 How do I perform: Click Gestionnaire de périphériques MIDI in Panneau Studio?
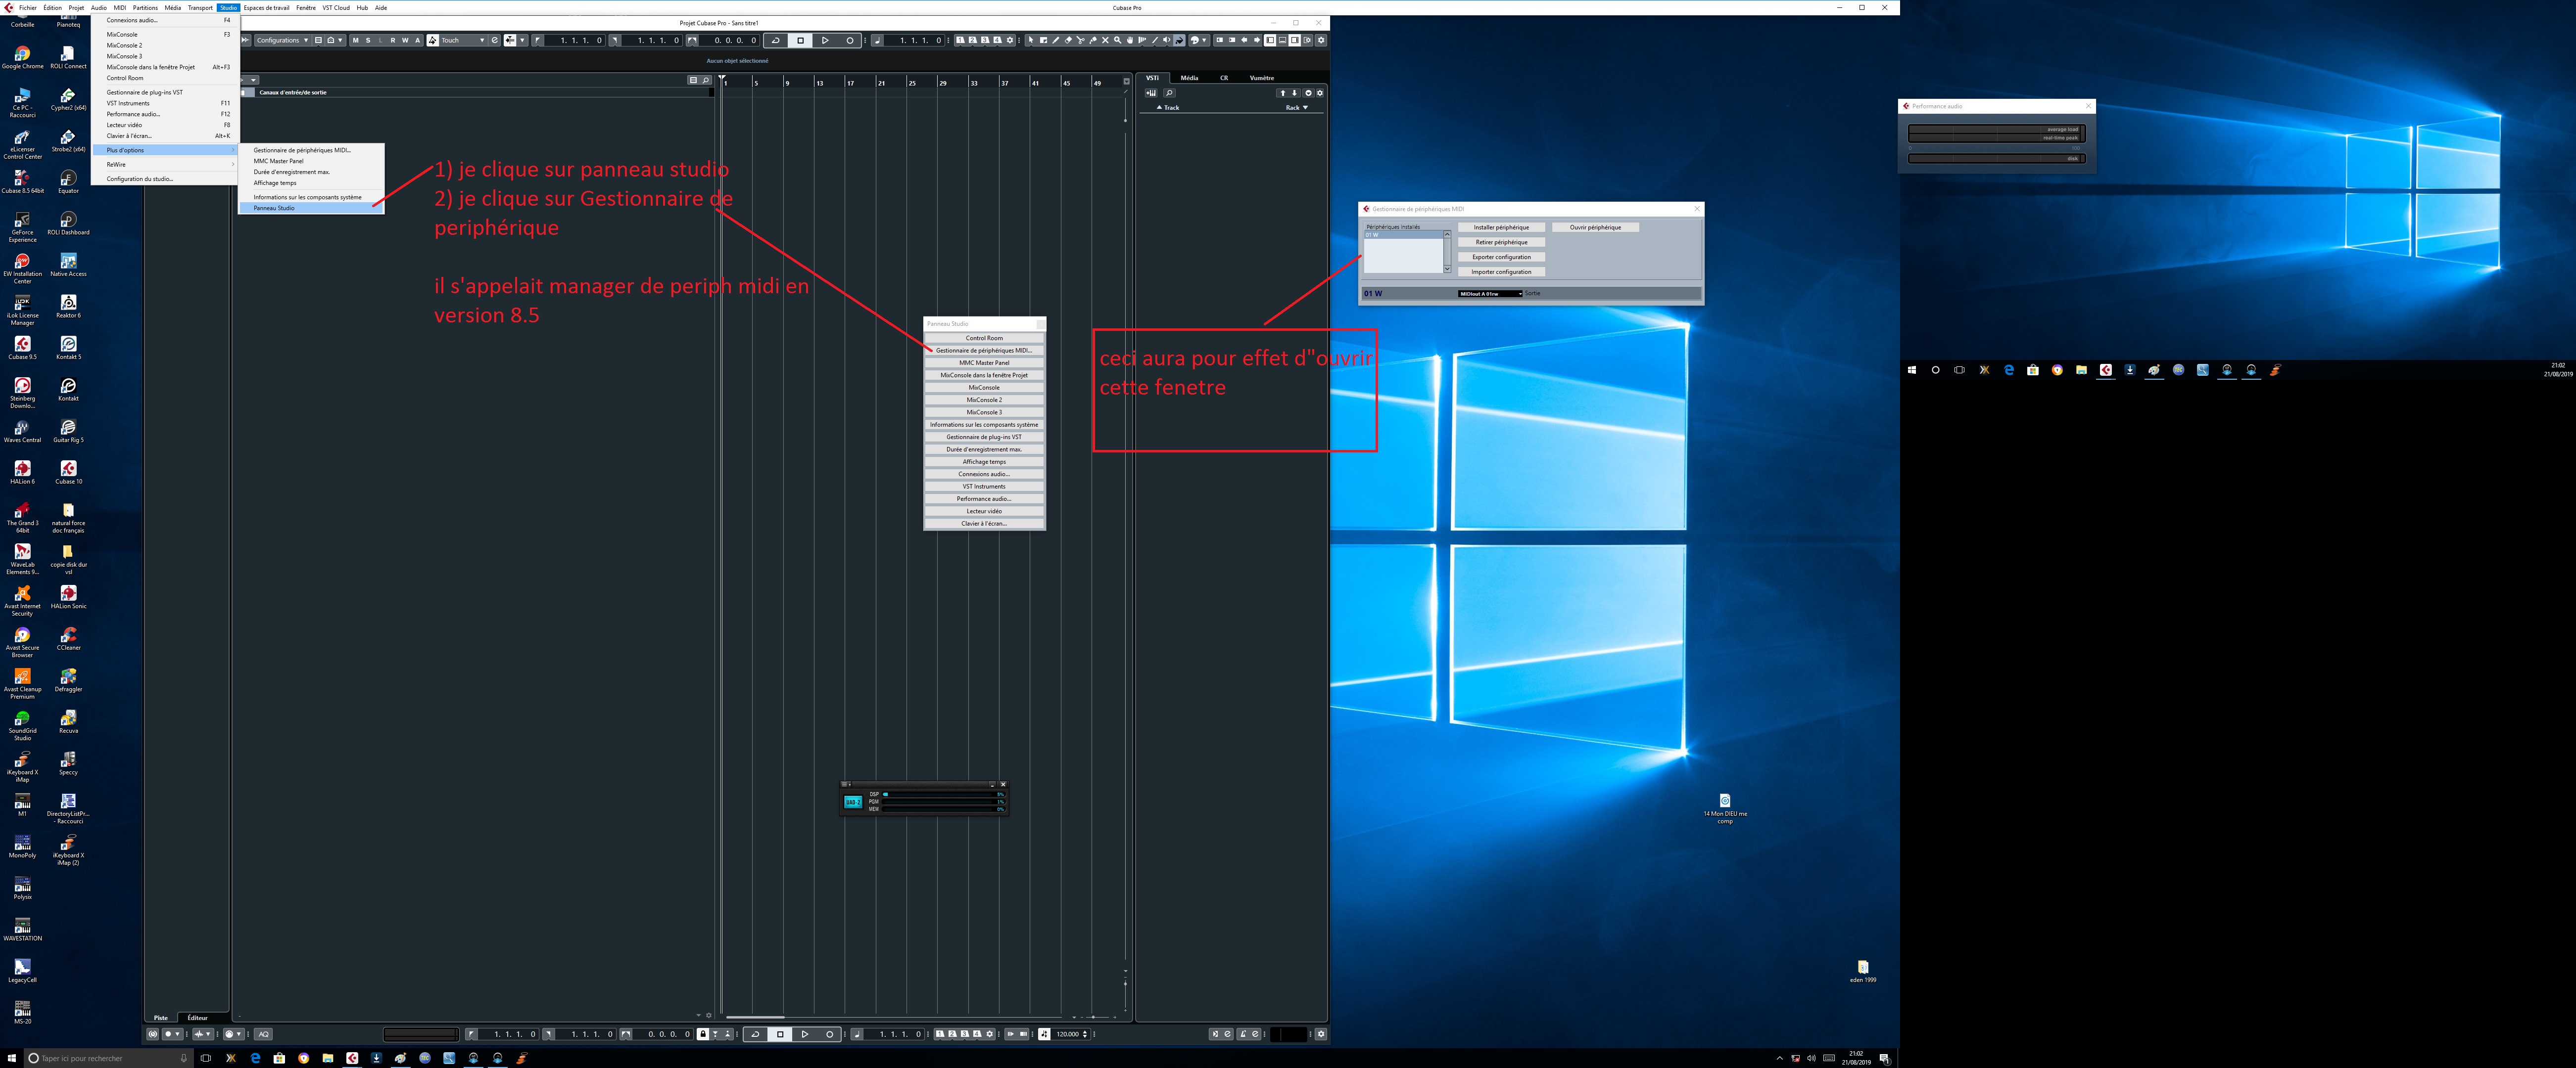[x=983, y=351]
